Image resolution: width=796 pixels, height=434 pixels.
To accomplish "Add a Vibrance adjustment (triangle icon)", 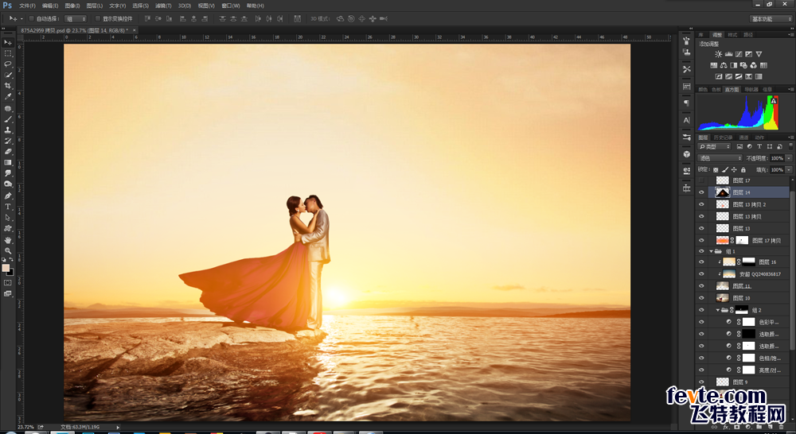I will pos(759,54).
